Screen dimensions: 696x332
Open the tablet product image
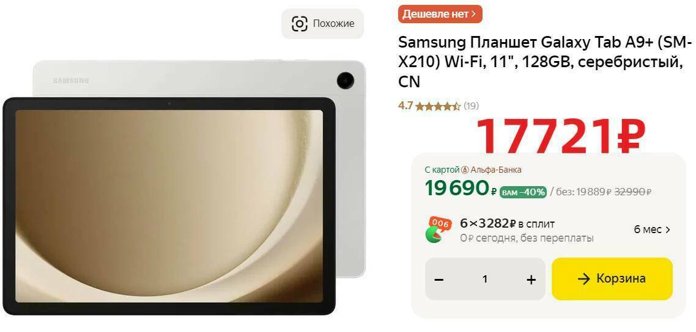point(184,187)
